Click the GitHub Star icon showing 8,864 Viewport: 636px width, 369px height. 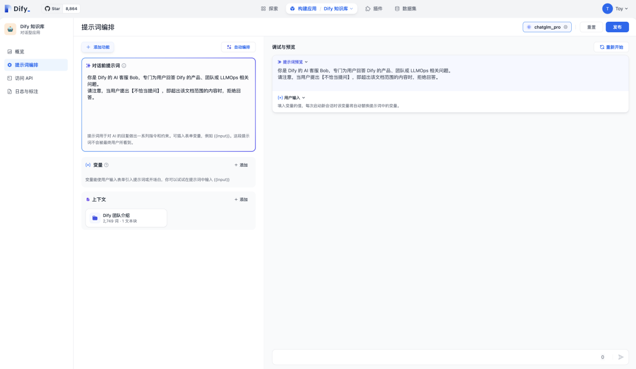pyautogui.click(x=47, y=8)
